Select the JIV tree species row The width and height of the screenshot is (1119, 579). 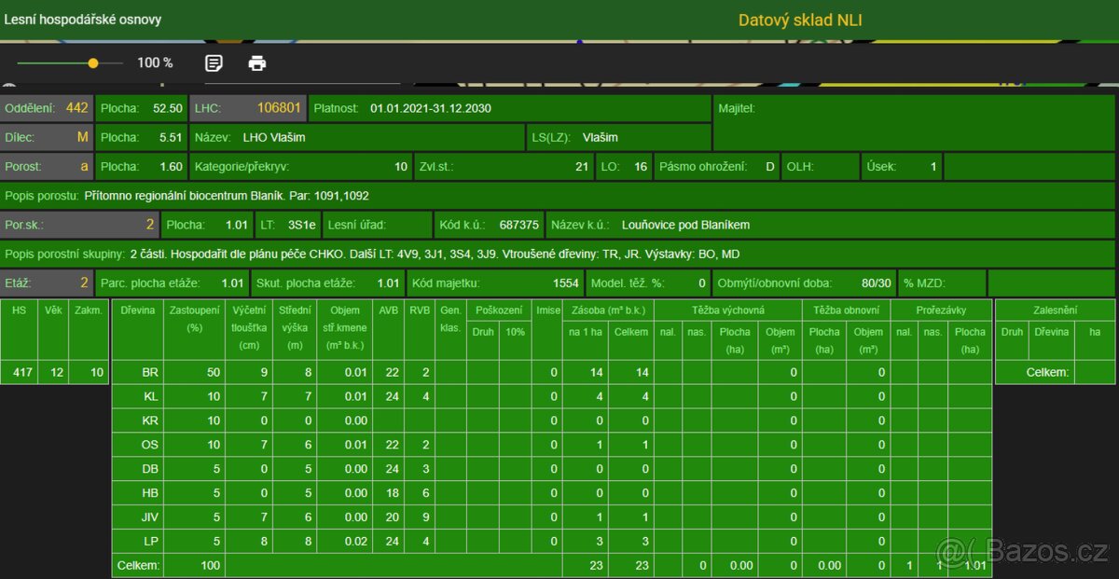point(149,517)
